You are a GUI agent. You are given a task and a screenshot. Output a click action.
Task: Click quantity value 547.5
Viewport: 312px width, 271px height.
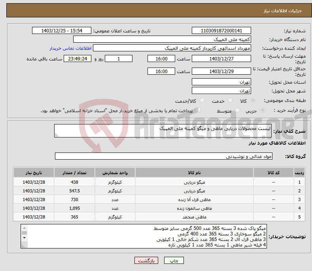(74, 191)
